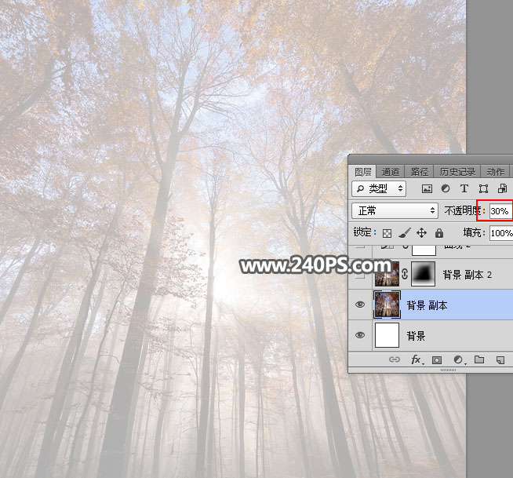Hide the 背景 layer

360,335
